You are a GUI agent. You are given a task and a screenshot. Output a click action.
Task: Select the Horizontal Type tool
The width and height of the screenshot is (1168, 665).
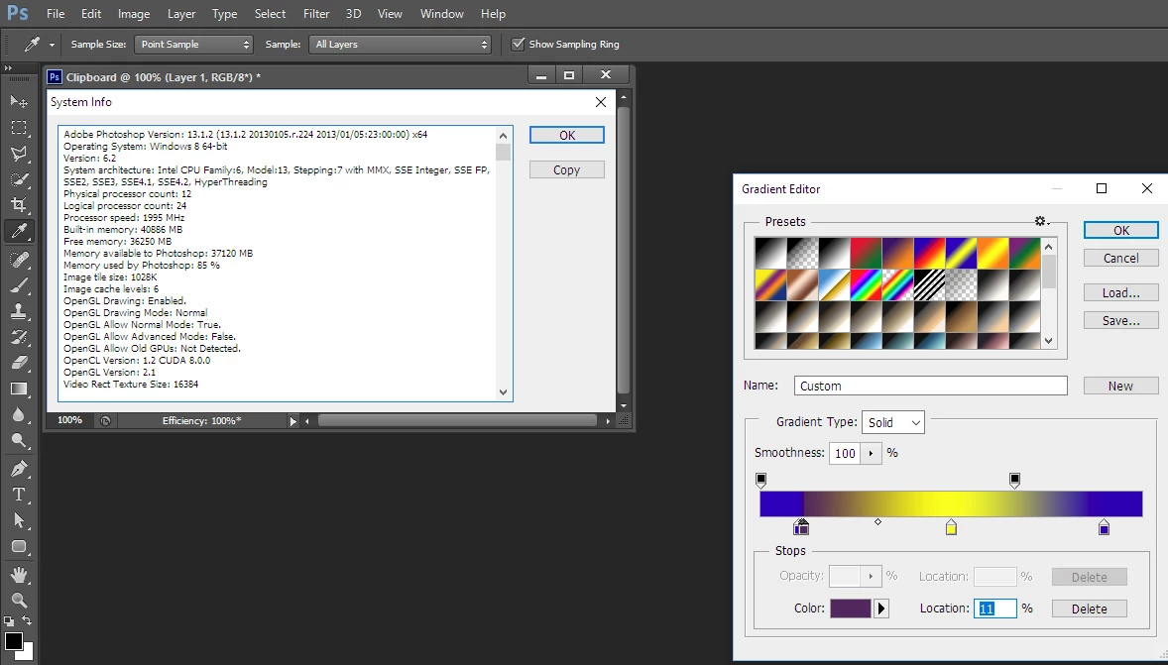click(x=19, y=495)
